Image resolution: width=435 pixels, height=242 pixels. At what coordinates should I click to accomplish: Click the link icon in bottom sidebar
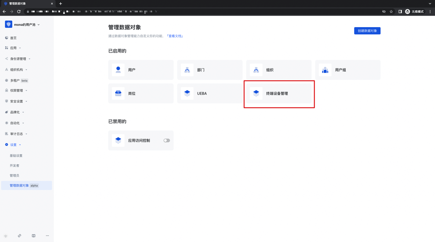(x=20, y=236)
